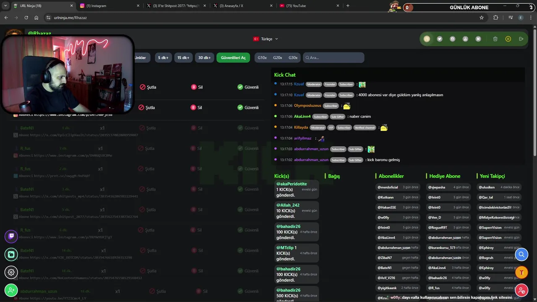Click Kzuaf's 13:17:10 chat username
537x302 pixels.
coord(299,95)
